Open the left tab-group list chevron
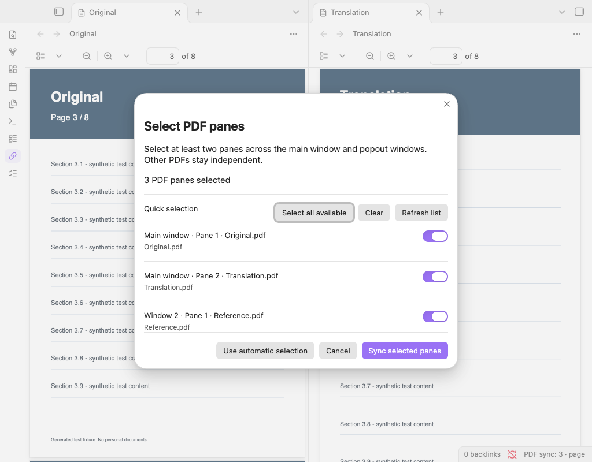The height and width of the screenshot is (462, 592). (x=296, y=13)
